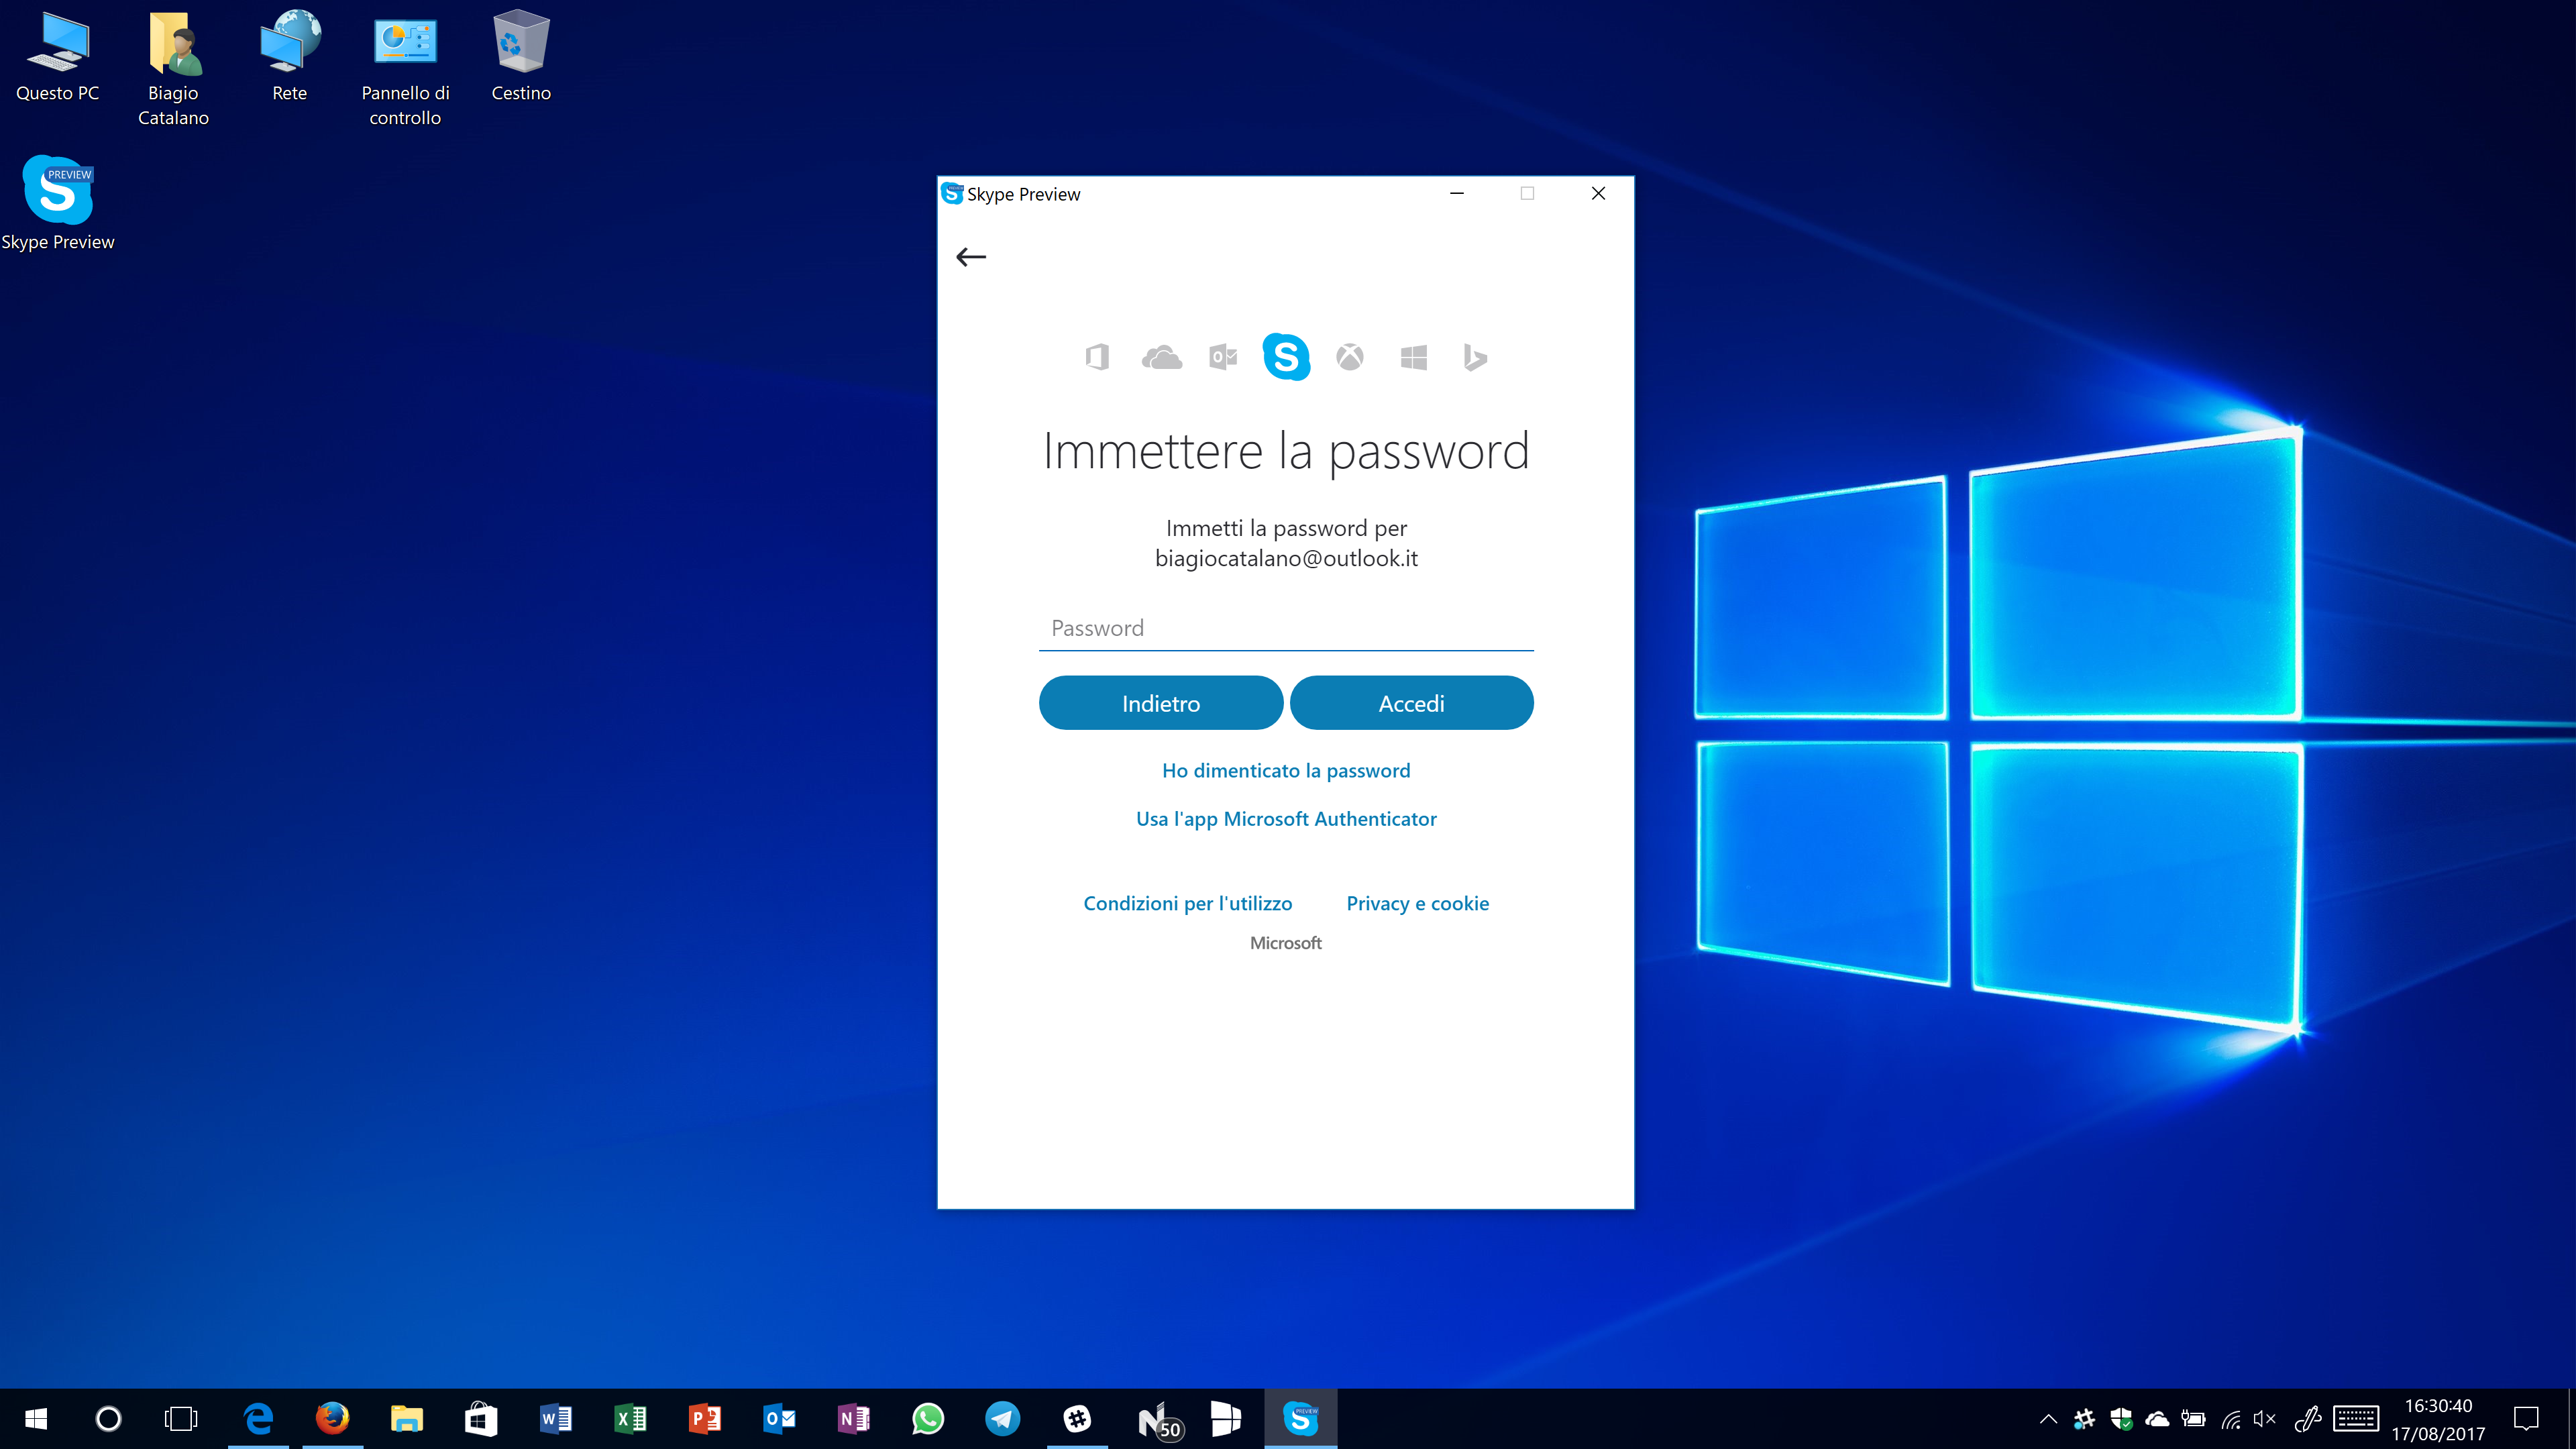
Task: Launch Word from the taskbar
Action: click(556, 1418)
